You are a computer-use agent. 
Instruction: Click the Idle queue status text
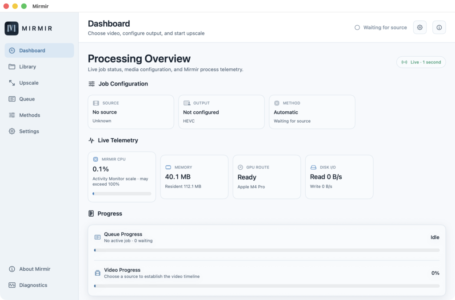(x=435, y=237)
